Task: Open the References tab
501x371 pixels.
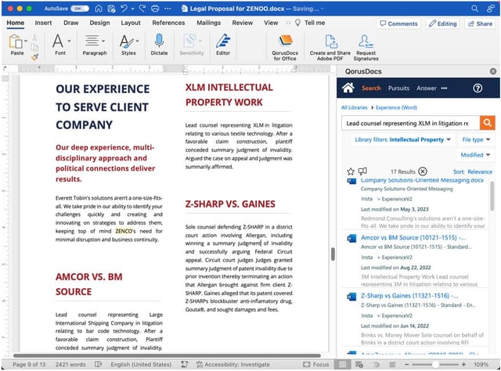Action: [x=168, y=23]
